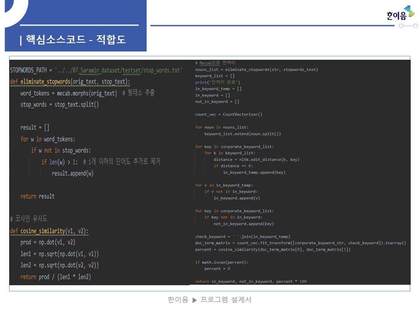Click the footer text '프로그램 설계서'

pyautogui.click(x=226, y=300)
